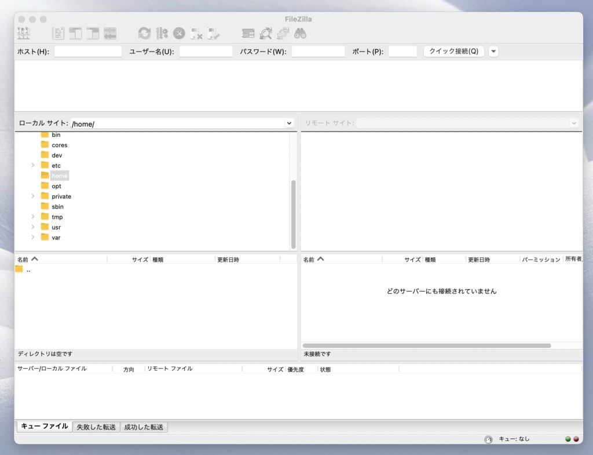593x455 pixels.
Task: Toggle local directory tree display icon
Action: tap(76, 34)
